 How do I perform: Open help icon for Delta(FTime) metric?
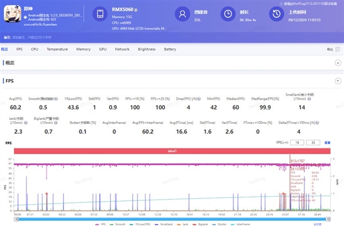(317, 123)
